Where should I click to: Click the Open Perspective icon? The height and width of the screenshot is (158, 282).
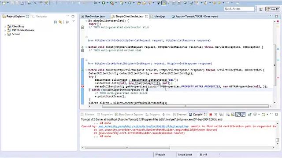pos(261,9)
